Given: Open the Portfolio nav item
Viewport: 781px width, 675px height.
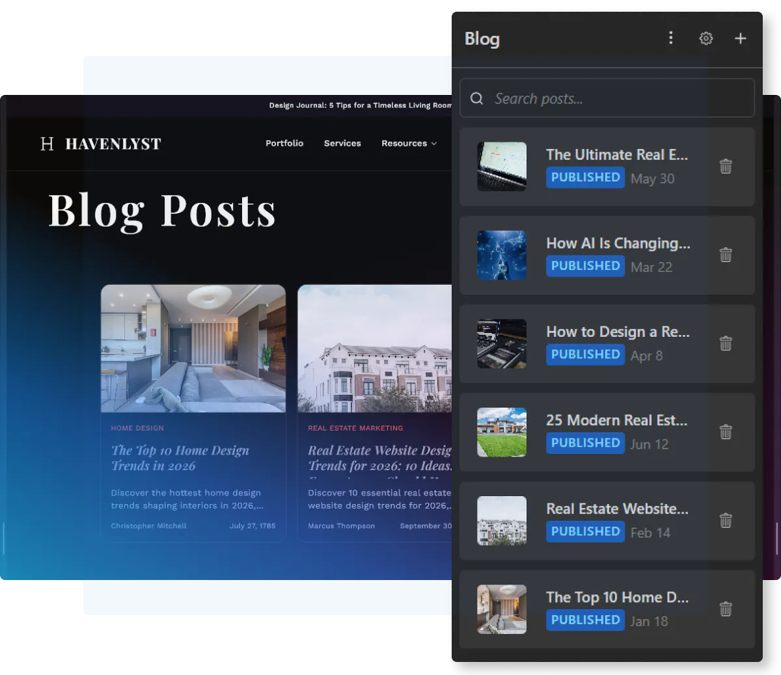Looking at the screenshot, I should point(284,143).
